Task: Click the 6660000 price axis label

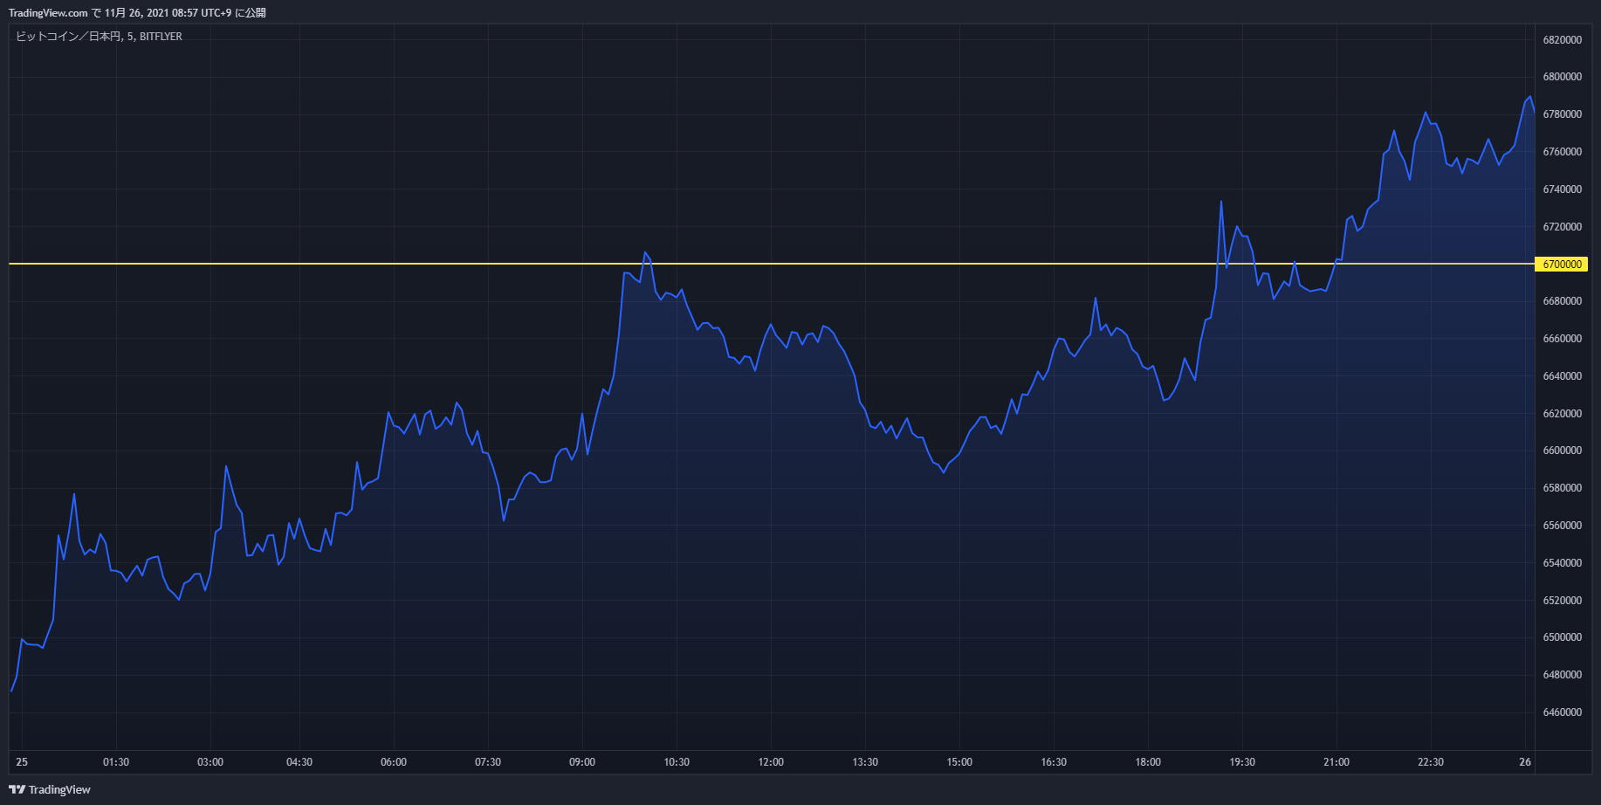Action: coord(1563,339)
